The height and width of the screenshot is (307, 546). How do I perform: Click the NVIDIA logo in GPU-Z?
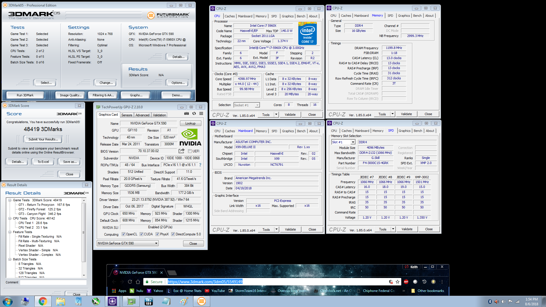click(190, 138)
